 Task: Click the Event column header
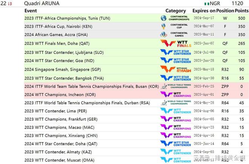pos(31,11)
